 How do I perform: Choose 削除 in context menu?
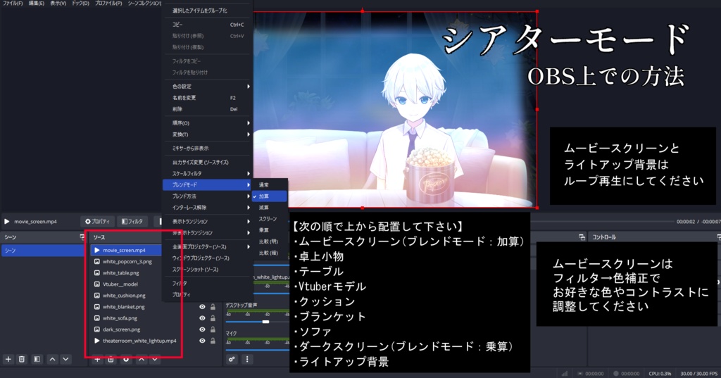208,109
